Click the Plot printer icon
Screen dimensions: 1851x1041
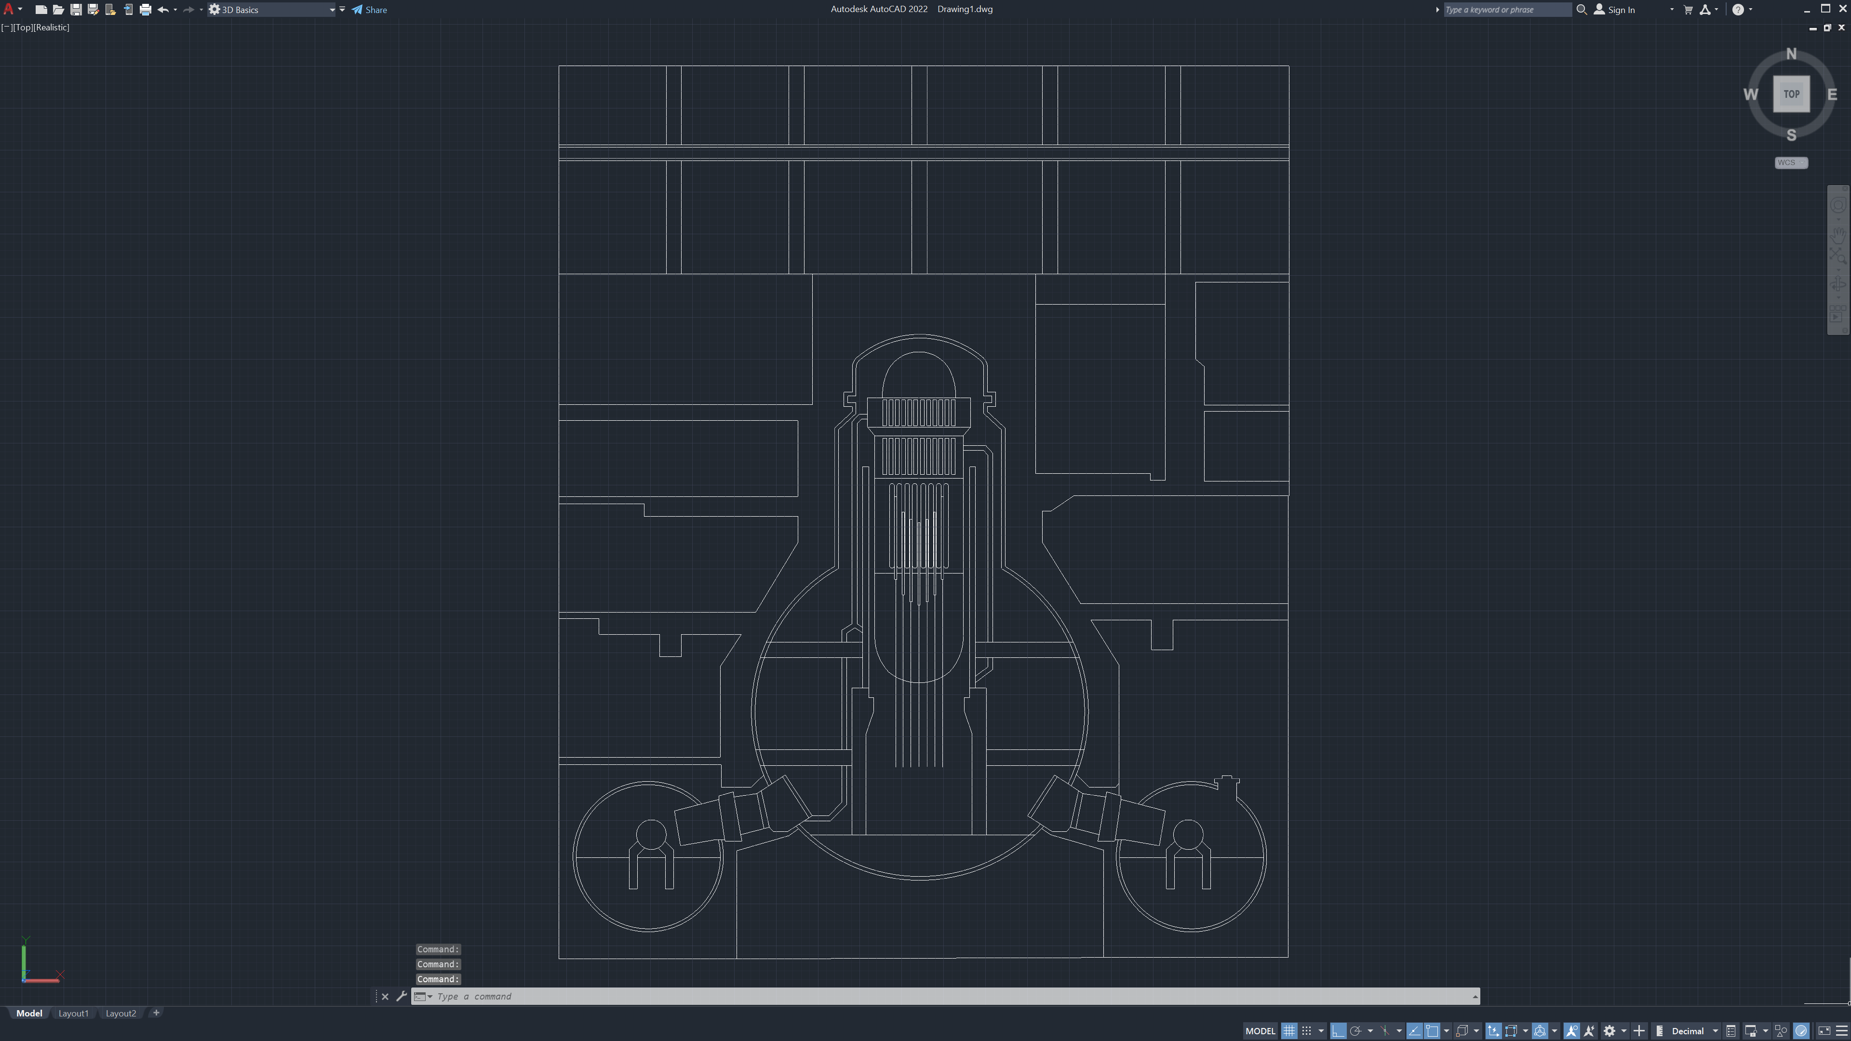(145, 9)
